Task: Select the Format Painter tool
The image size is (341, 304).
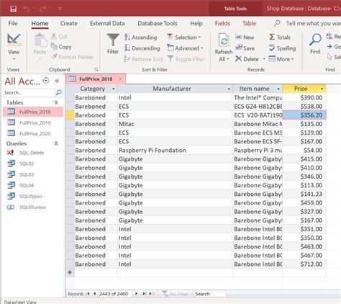Action: pyautogui.click(x=73, y=57)
